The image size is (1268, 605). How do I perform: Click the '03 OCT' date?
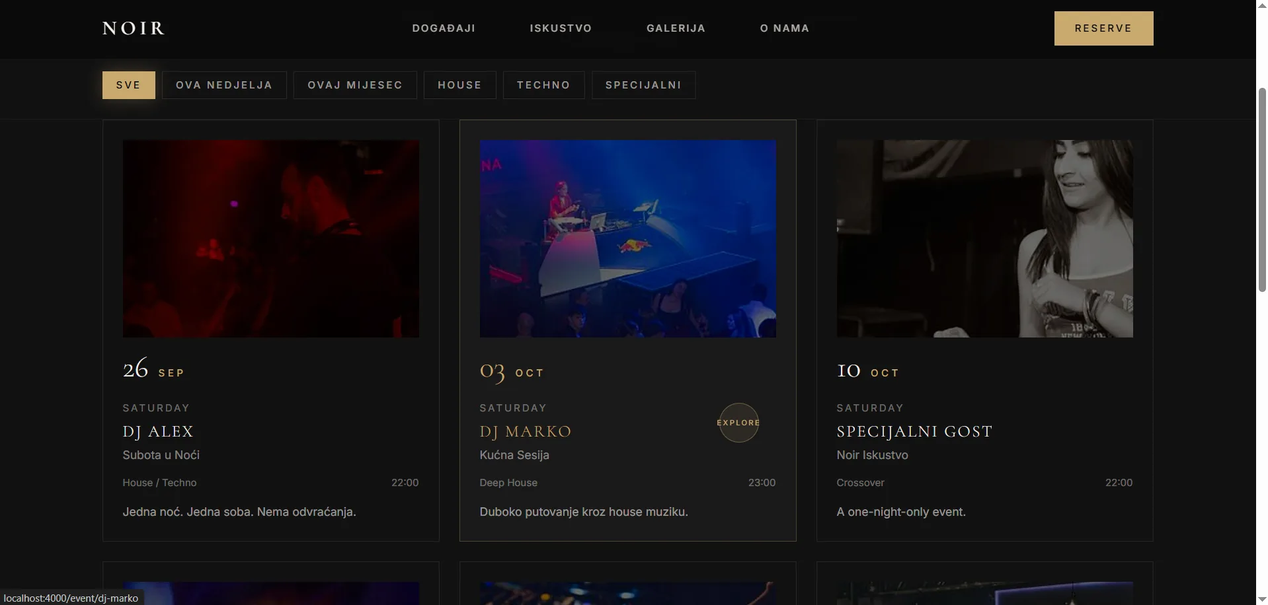click(x=512, y=371)
